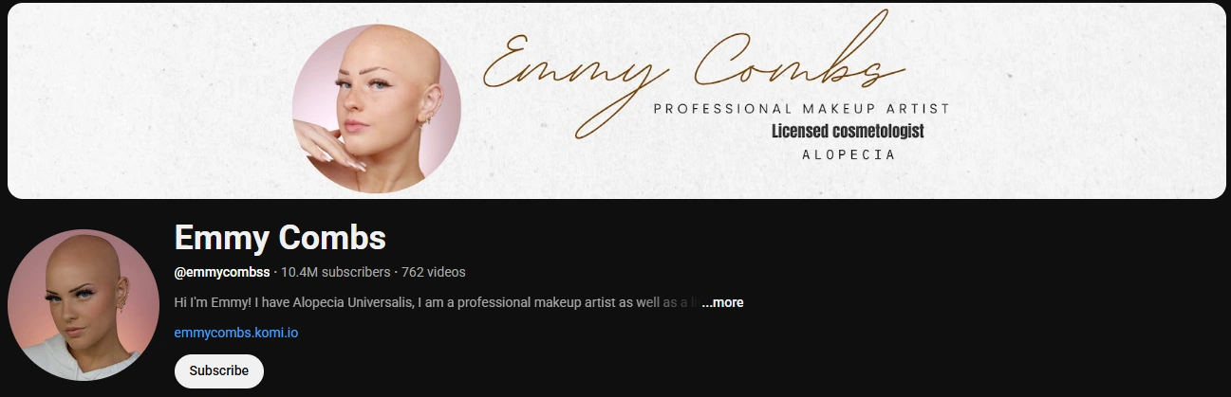This screenshot has height=397, width=1231.
Task: Click the 10.4M subscribers count
Action: [336, 272]
